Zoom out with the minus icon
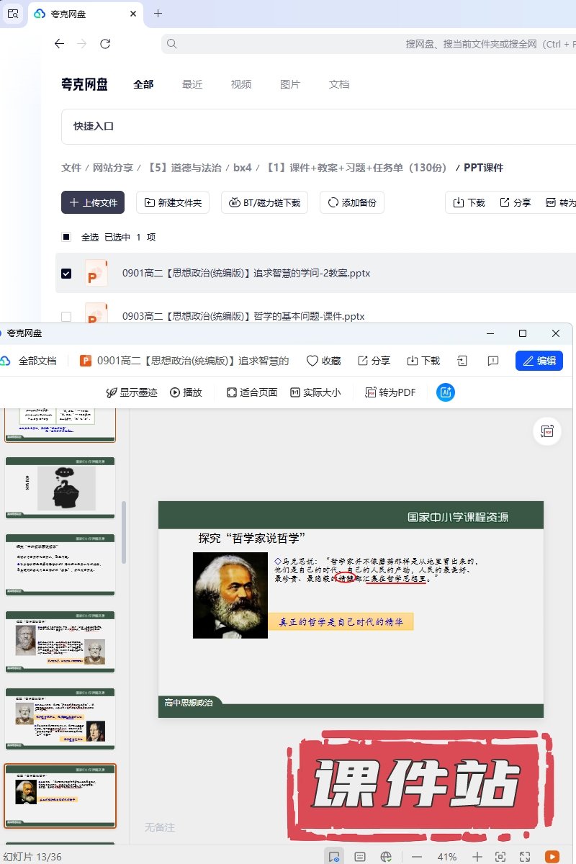Image resolution: width=576 pixels, height=864 pixels. [416, 856]
